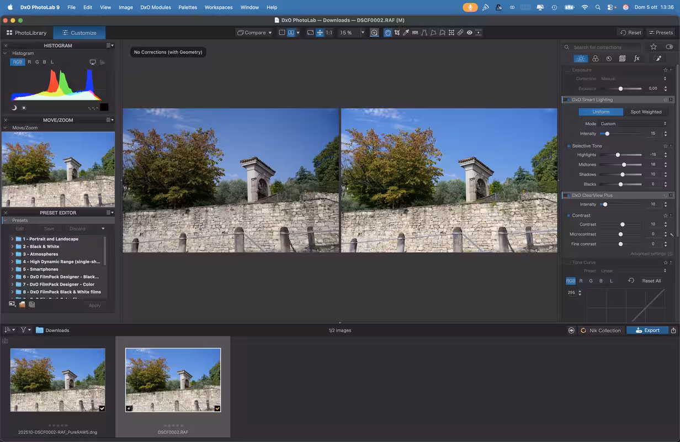Open the Histogram palette options menu
The width and height of the screenshot is (680, 442).
tap(110, 45)
